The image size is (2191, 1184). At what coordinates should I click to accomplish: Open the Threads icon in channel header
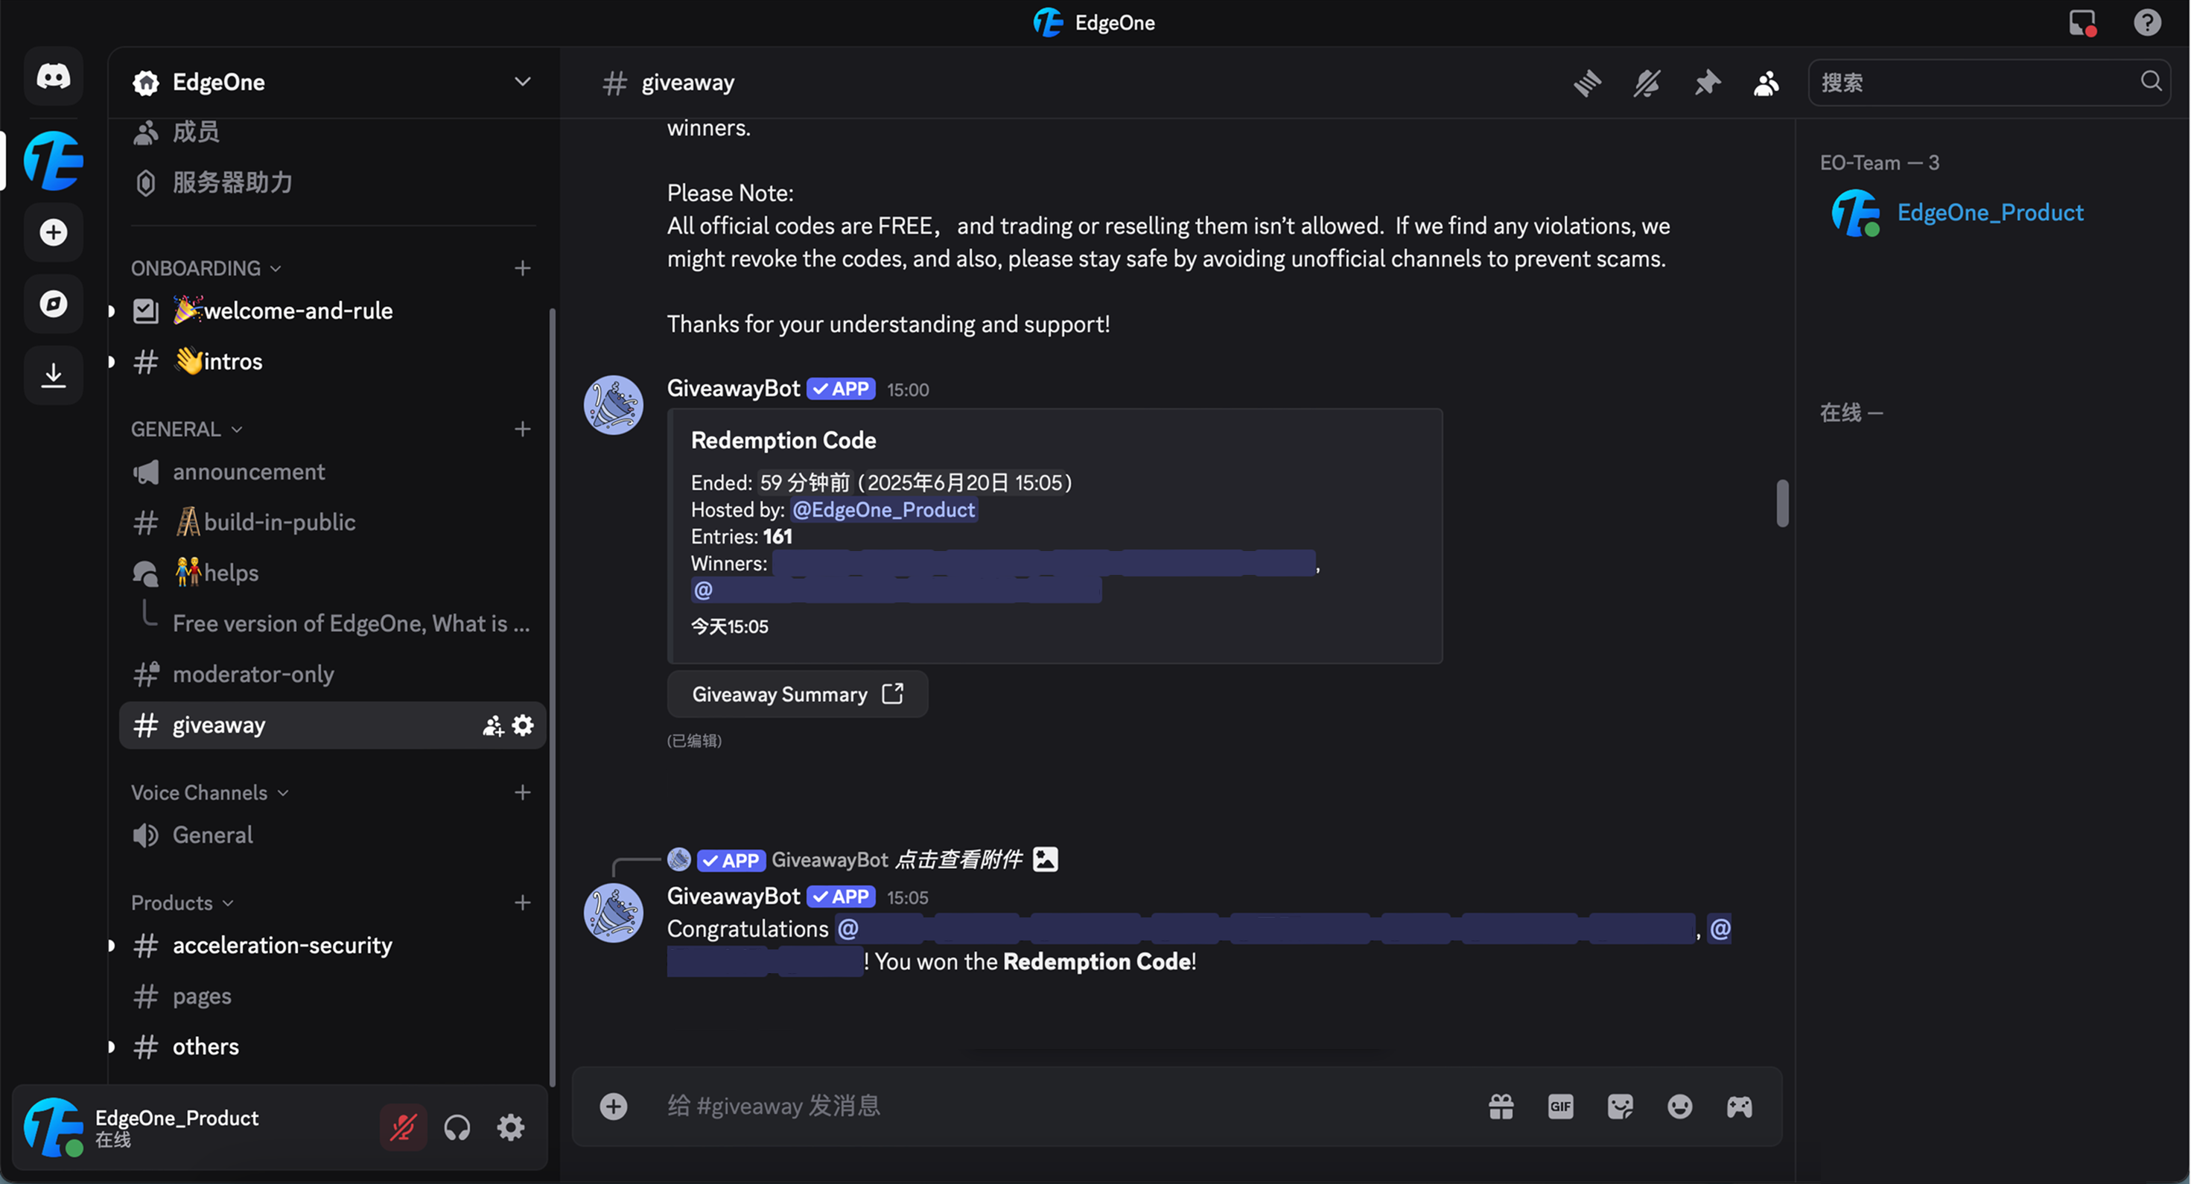pos(1586,83)
